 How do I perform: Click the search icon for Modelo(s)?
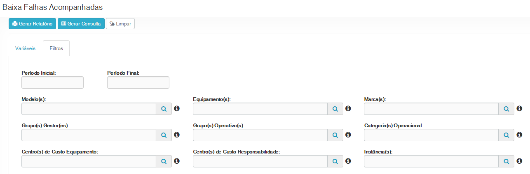click(164, 109)
